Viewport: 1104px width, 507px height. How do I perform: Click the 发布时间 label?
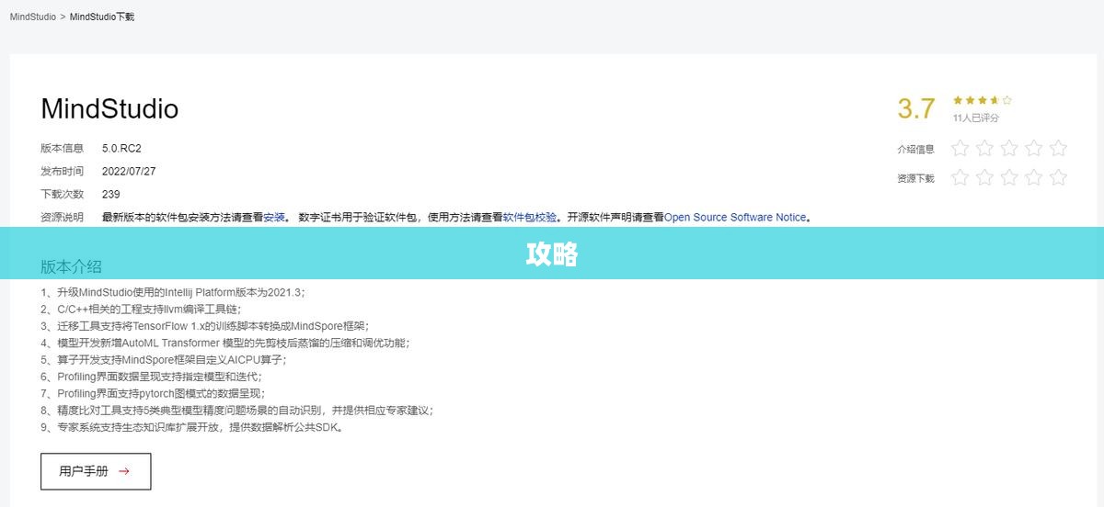[62, 171]
